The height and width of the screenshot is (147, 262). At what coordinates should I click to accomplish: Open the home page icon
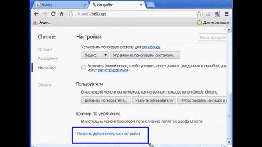[x=62, y=14]
